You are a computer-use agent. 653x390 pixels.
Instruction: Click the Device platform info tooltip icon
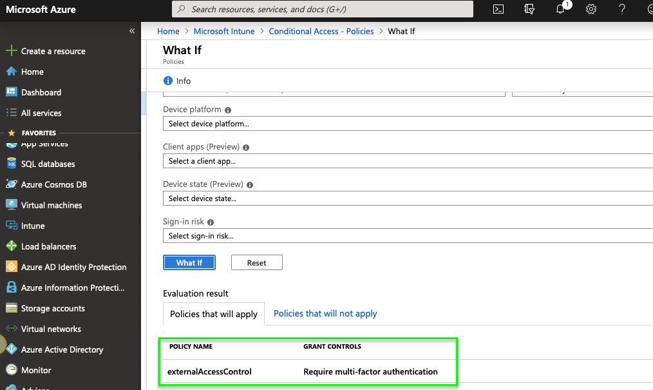pos(228,110)
